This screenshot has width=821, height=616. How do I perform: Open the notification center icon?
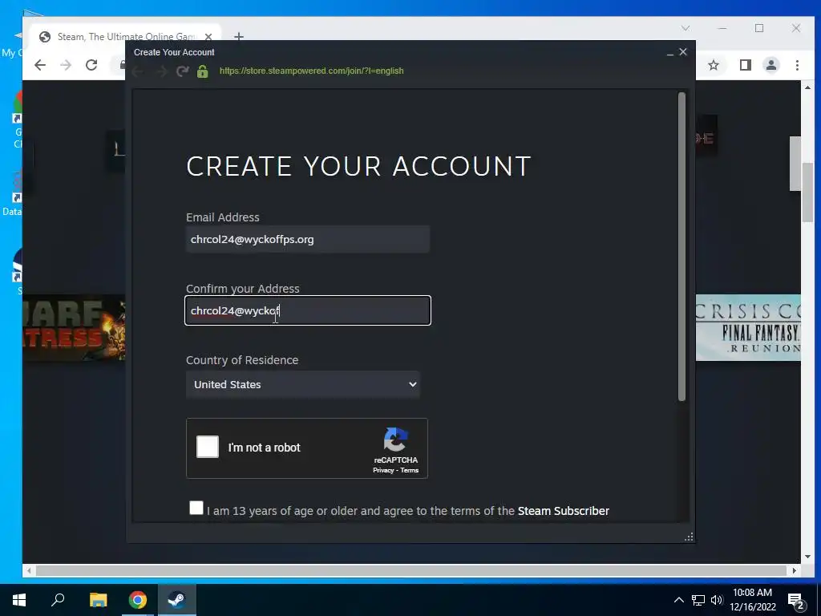796,601
